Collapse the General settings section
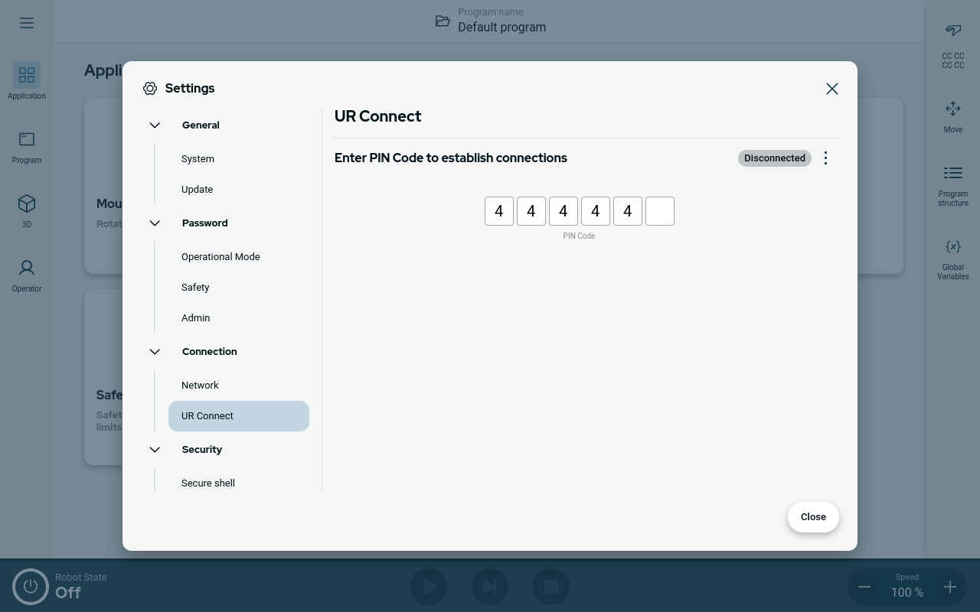Screen dimensions: 980x612 point(155,125)
